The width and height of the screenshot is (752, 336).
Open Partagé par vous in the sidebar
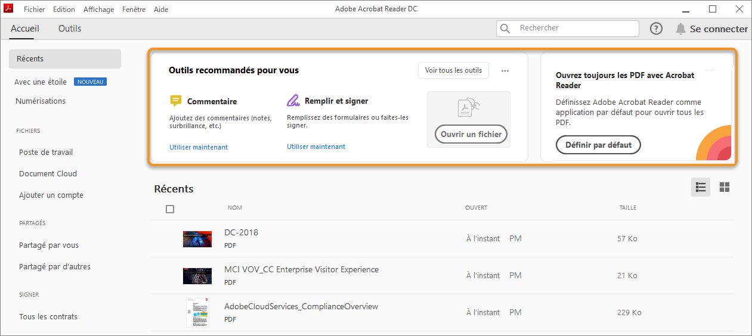(49, 245)
